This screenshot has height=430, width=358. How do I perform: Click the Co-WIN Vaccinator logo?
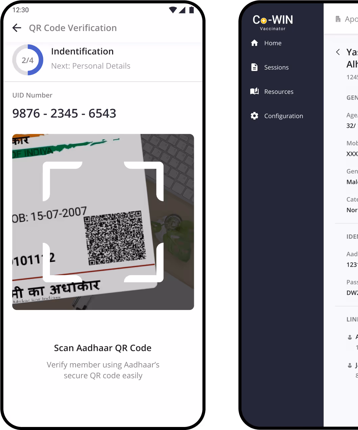(273, 23)
